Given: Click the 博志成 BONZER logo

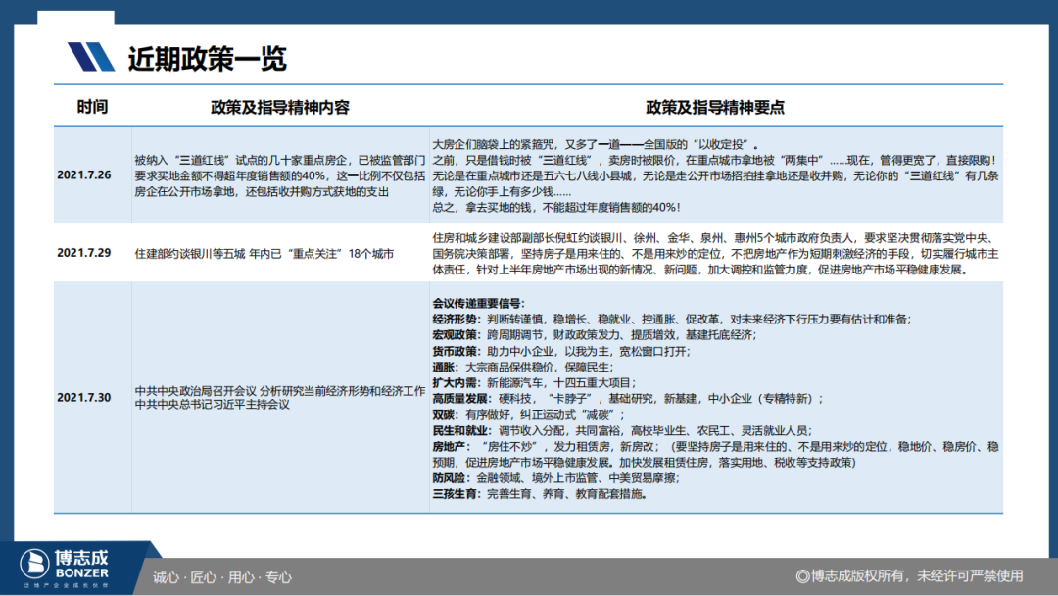Looking at the screenshot, I should (x=67, y=568).
